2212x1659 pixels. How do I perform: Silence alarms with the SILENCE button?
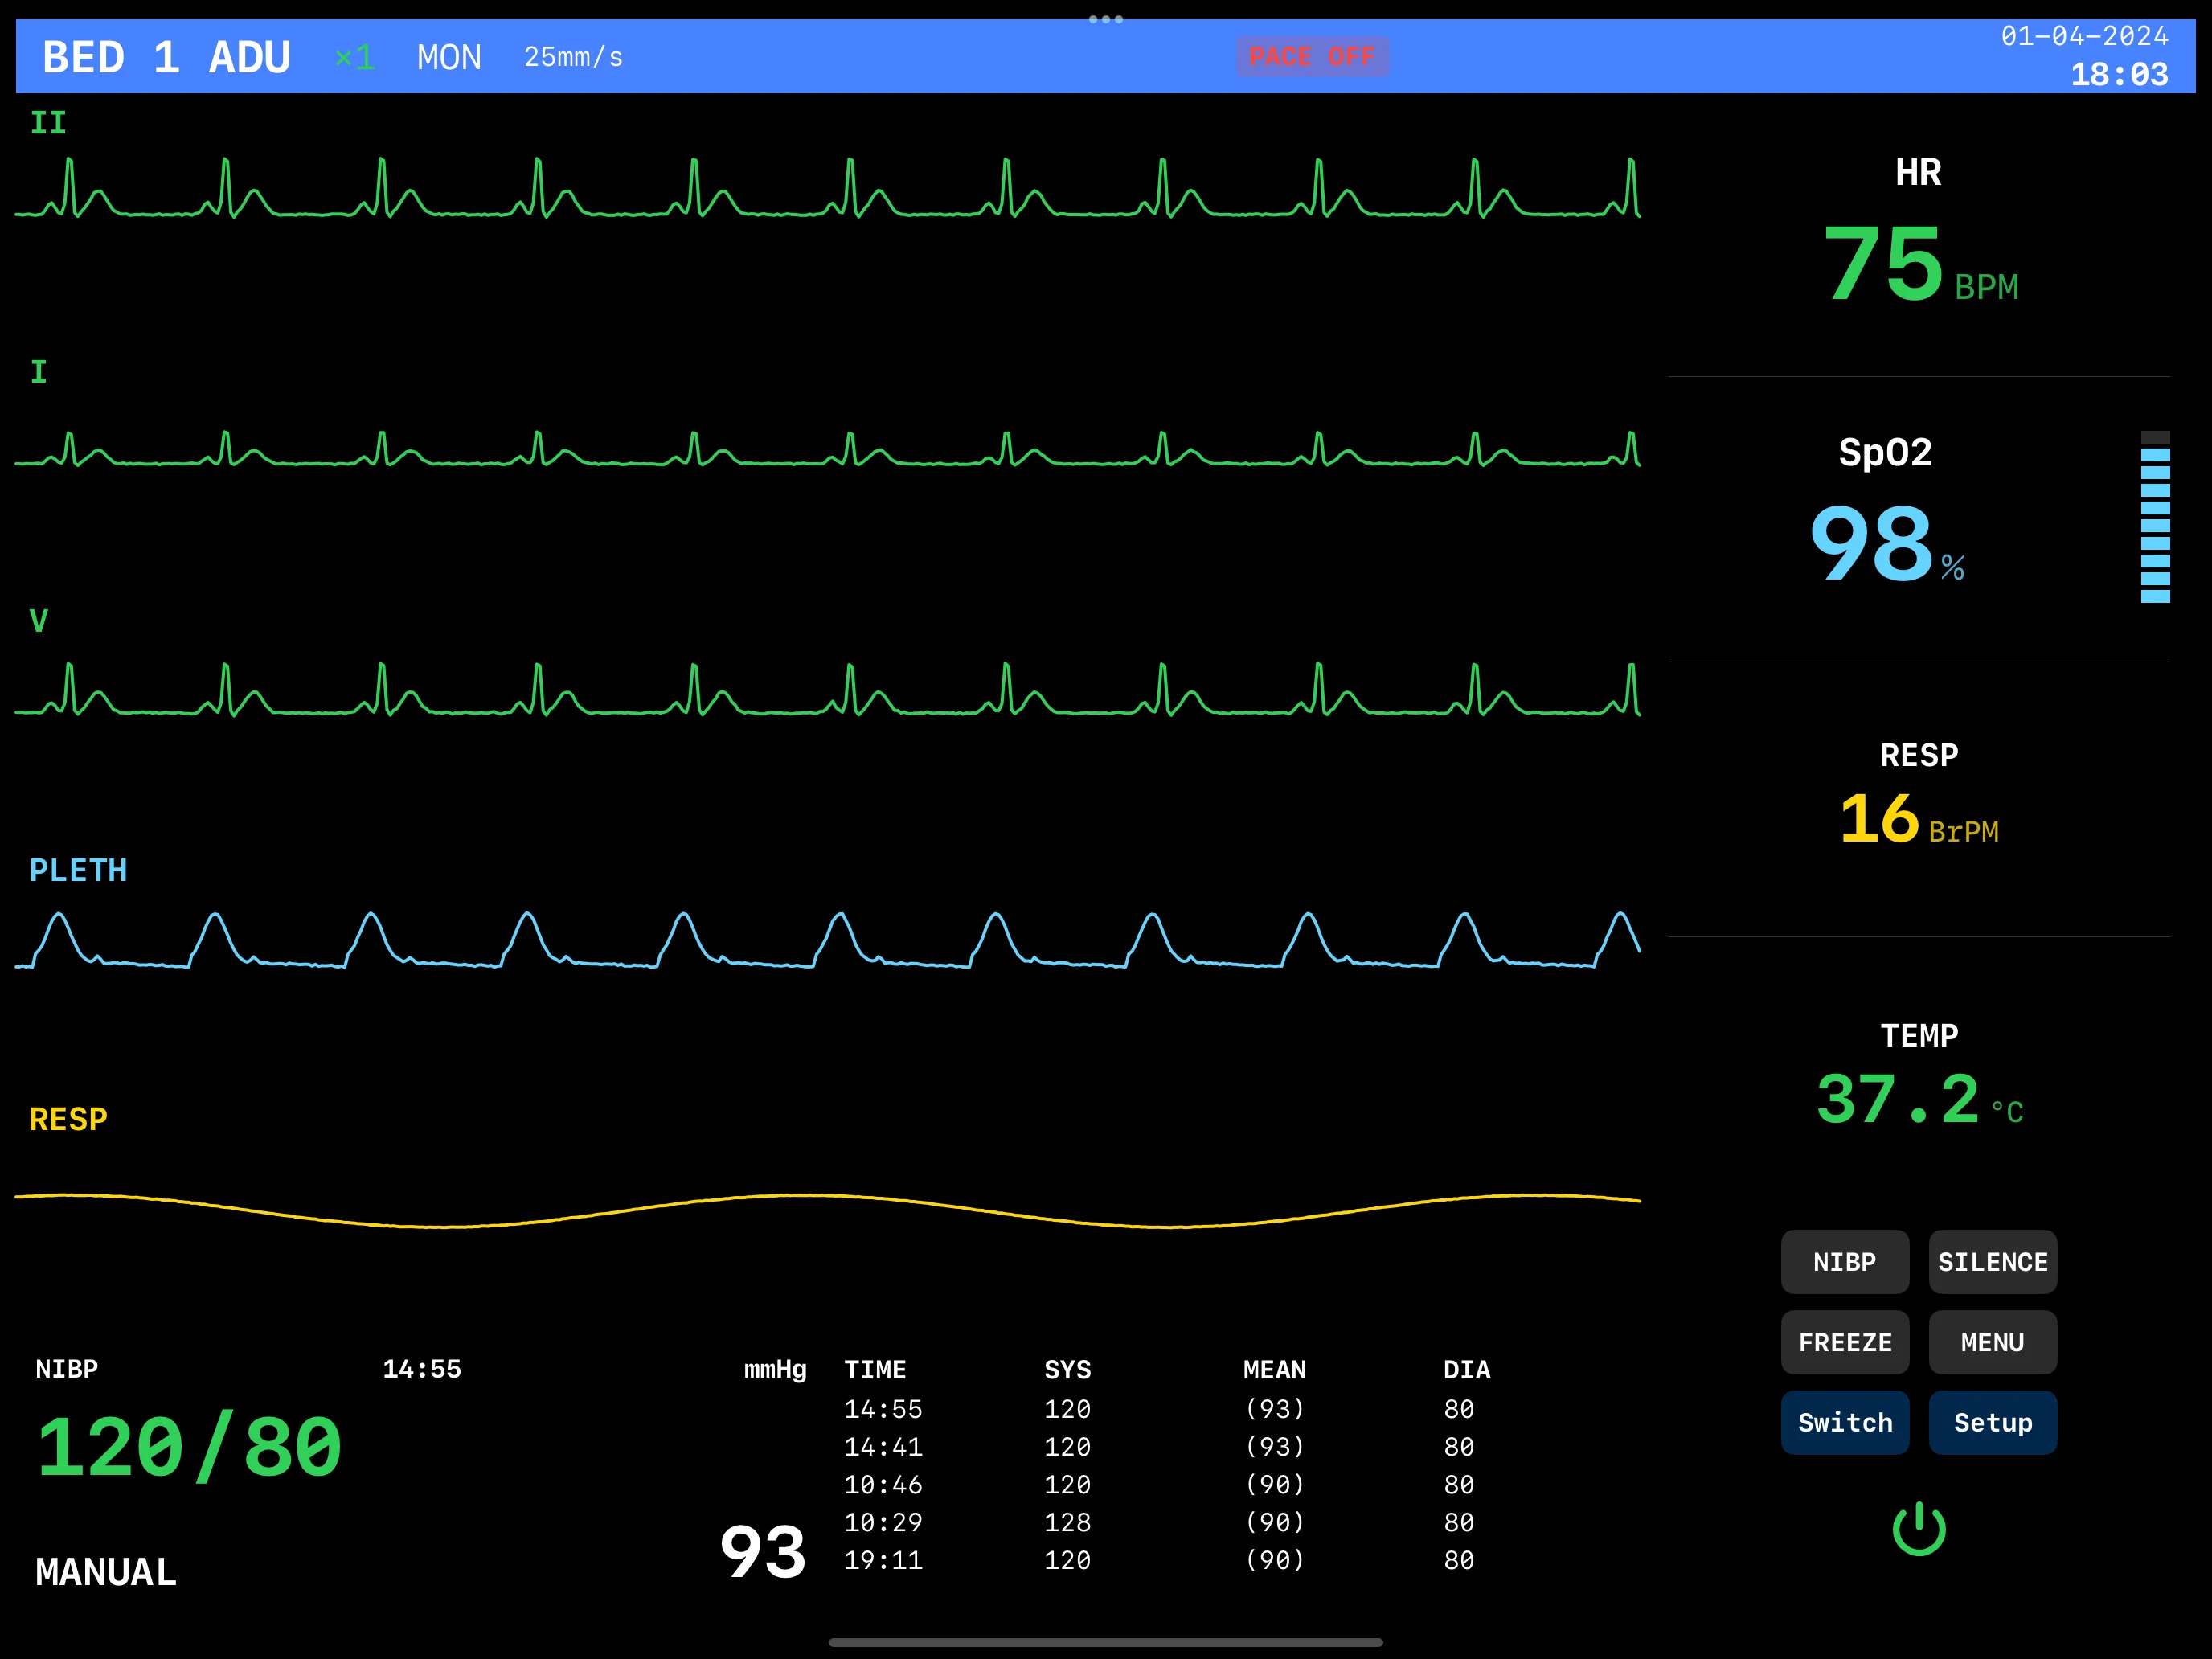pyautogui.click(x=1992, y=1262)
